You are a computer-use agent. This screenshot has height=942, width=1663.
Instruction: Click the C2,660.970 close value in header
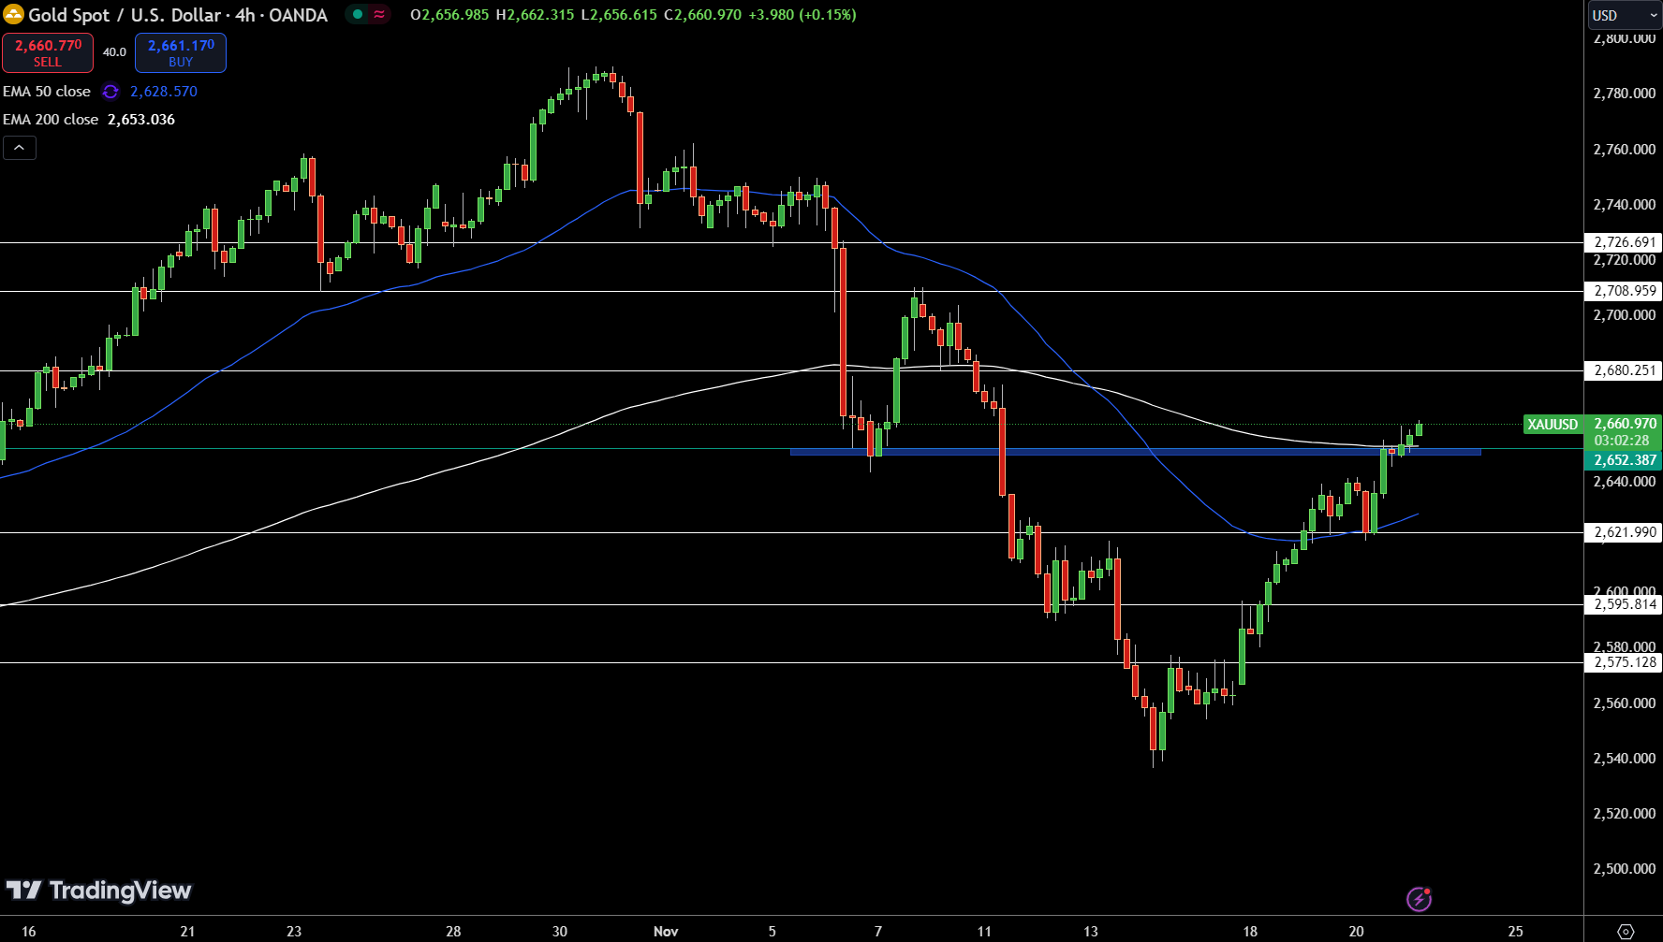pos(703,15)
